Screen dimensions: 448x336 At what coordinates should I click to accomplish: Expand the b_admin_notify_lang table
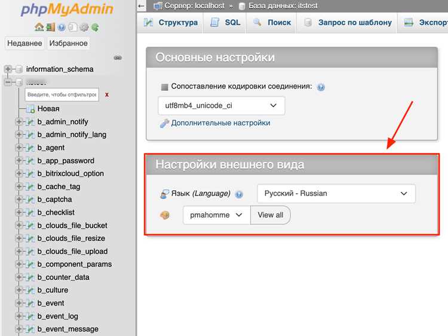(19, 135)
